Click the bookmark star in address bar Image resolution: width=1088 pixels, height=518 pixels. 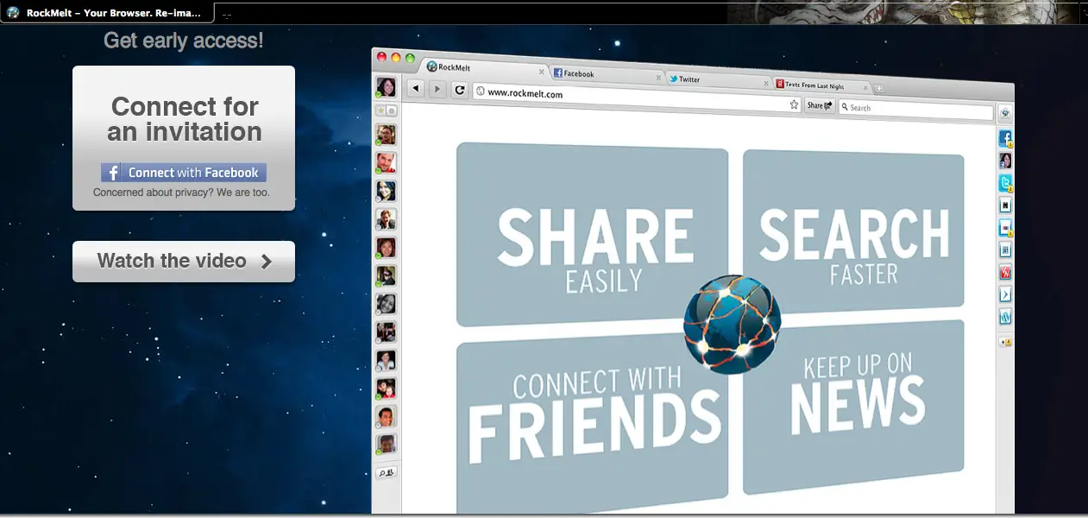pyautogui.click(x=795, y=104)
